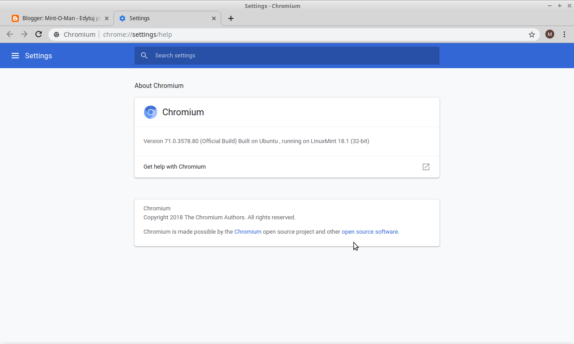The image size is (574, 344).
Task: Click the Blogger favicon on first tab
Action: (x=15, y=18)
